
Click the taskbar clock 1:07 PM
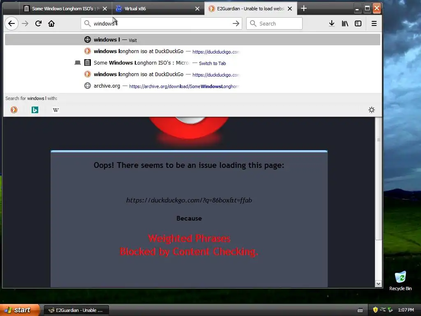[406, 310]
